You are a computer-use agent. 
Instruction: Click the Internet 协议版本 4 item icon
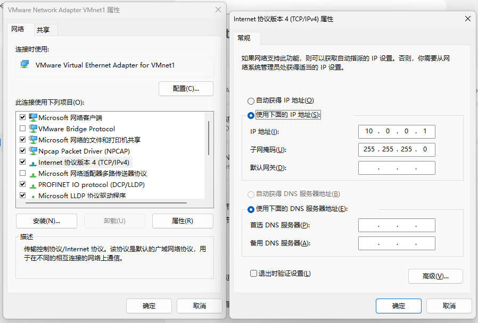point(33,163)
